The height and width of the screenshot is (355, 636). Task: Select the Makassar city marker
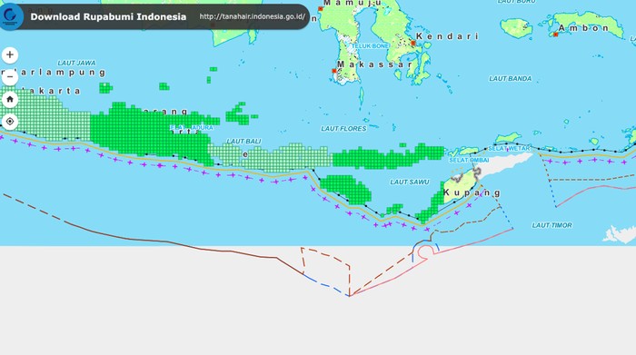click(334, 71)
